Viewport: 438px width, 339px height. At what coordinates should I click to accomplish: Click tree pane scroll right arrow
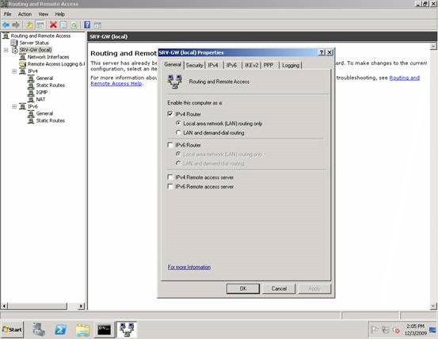(81, 306)
